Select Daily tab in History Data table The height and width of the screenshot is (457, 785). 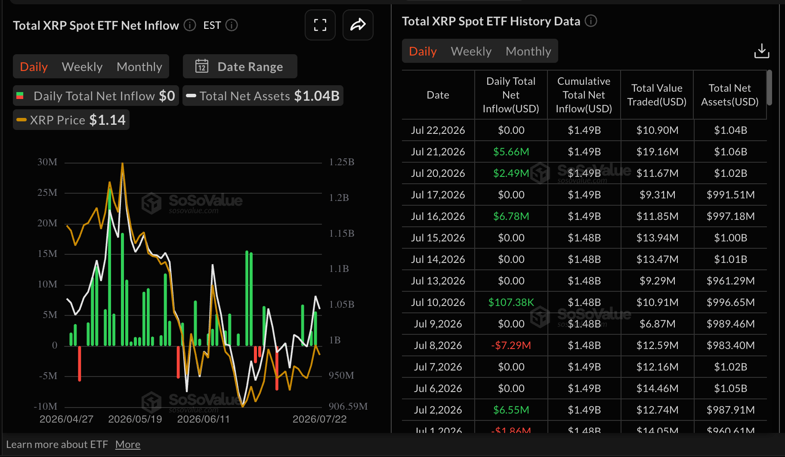tap(423, 51)
